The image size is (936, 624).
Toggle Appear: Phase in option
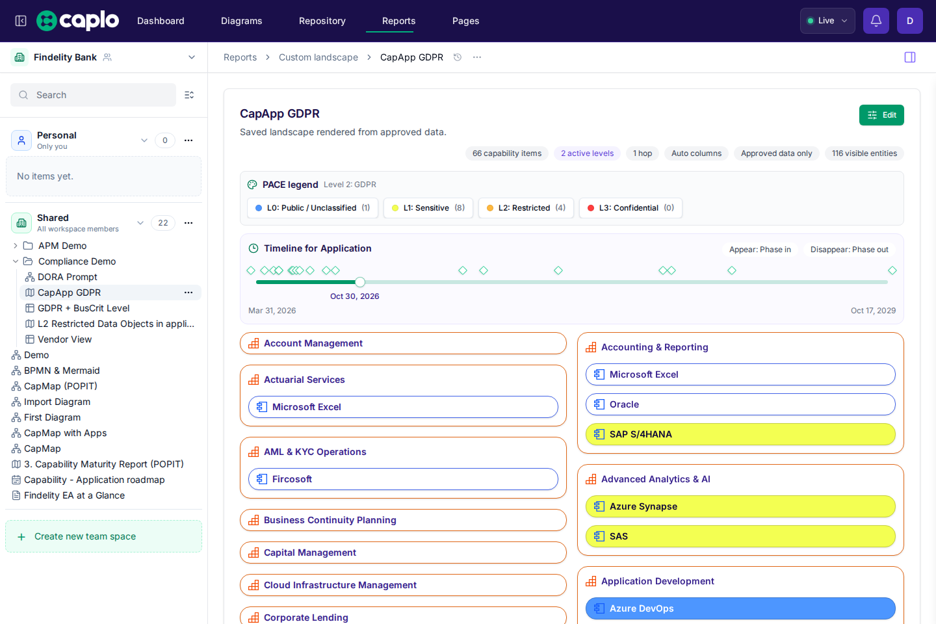point(760,250)
